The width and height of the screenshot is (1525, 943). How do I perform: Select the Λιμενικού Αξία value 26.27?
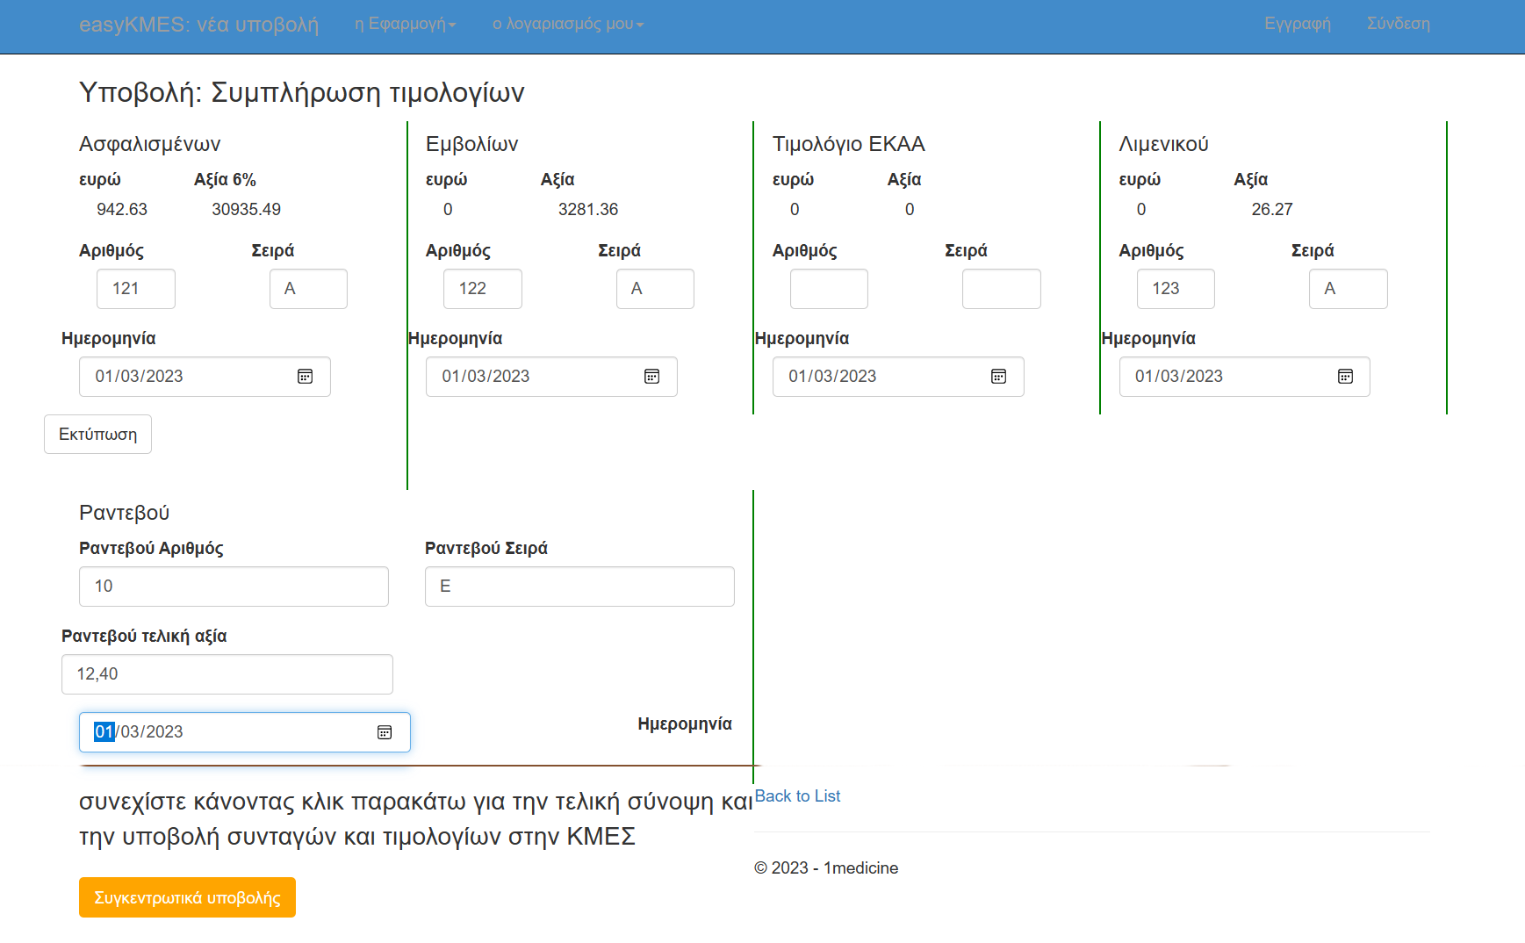click(x=1272, y=210)
